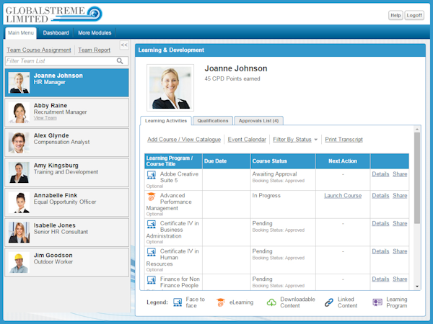Open the Filter By Status dropdown
433x324 pixels.
[295, 140]
